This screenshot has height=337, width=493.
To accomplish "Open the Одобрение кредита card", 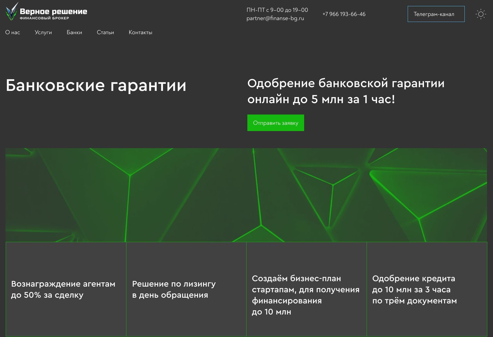I will [x=427, y=289].
